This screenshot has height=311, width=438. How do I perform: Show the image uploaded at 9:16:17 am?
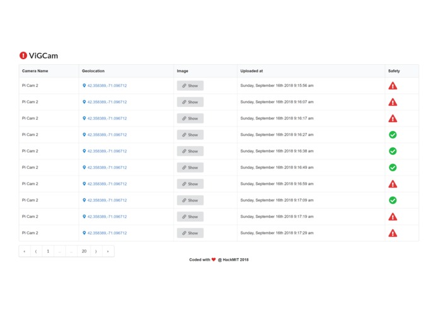(190, 118)
